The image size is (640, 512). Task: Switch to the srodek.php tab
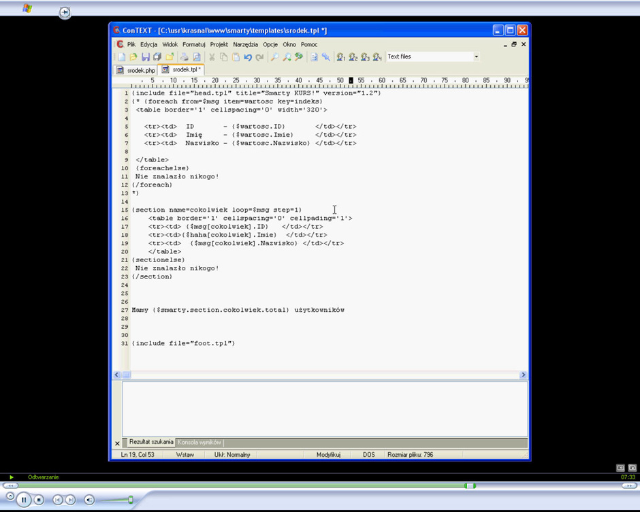(x=136, y=70)
